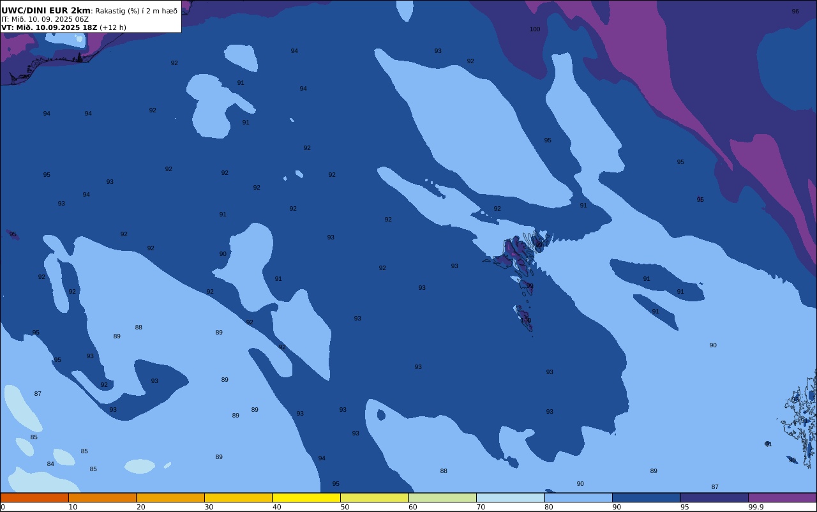This screenshot has width=817, height=512.
Task: Click the legend tick label "20"
Action: pos(141,507)
